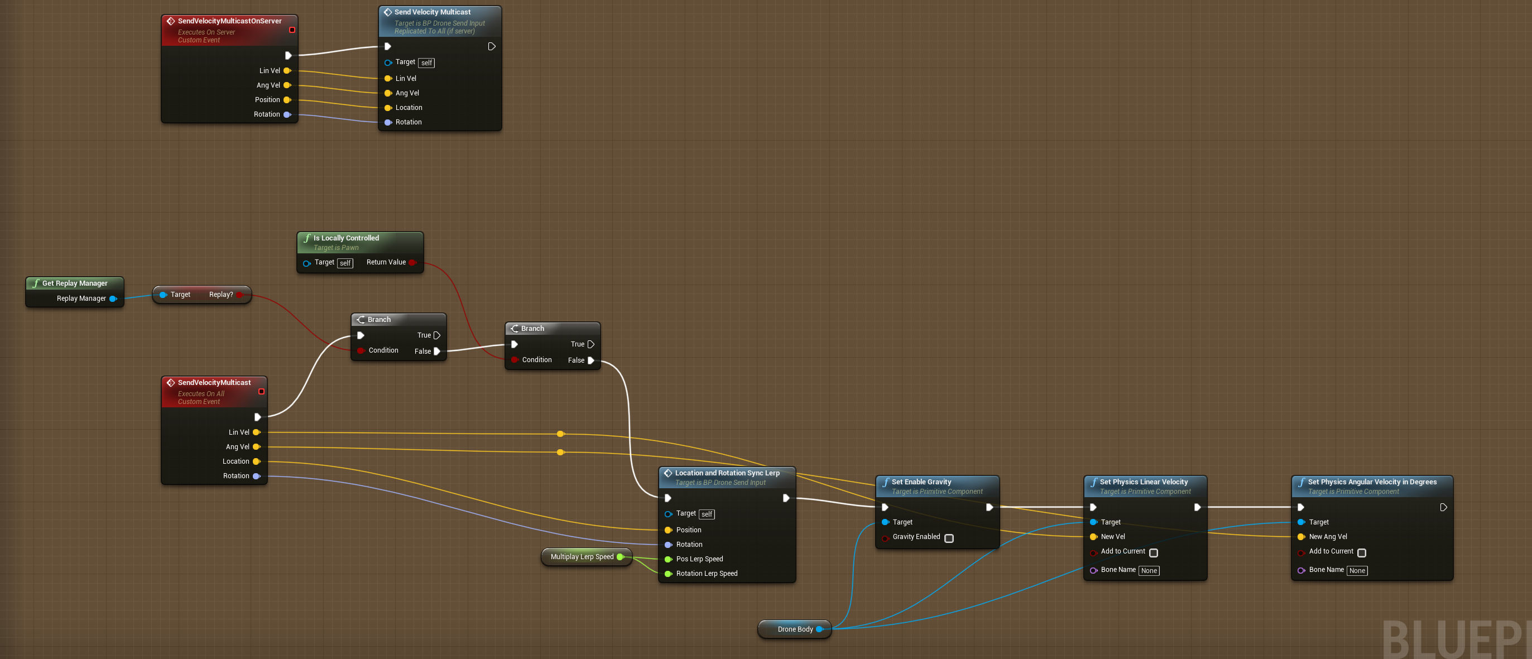Click the Drone Body variable node
1532x659 pixels.
(795, 629)
